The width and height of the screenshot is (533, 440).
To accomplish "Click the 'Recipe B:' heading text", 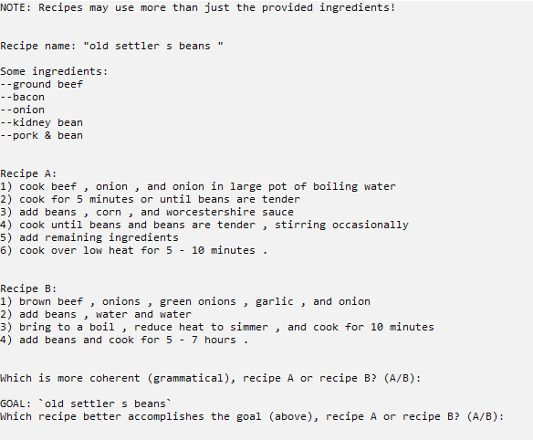I will [28, 288].
